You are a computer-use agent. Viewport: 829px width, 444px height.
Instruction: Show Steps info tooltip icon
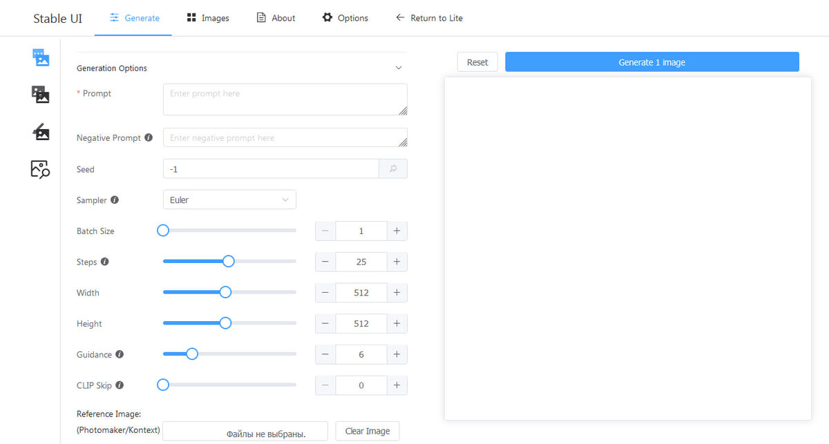coord(104,262)
